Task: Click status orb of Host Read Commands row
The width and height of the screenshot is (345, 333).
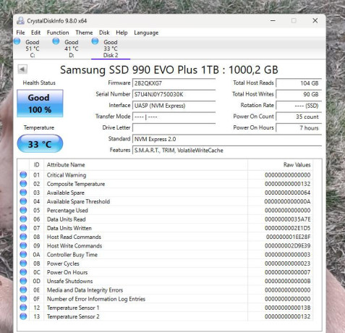Action: tap(23, 237)
